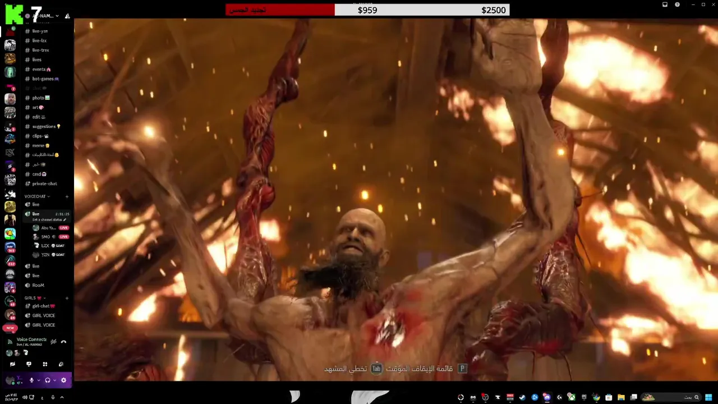Click invite people icon near server name
The height and width of the screenshot is (404, 718).
click(x=67, y=16)
